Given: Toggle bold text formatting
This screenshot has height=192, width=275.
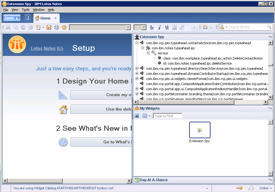Looking at the screenshot, I should tap(152, 27).
